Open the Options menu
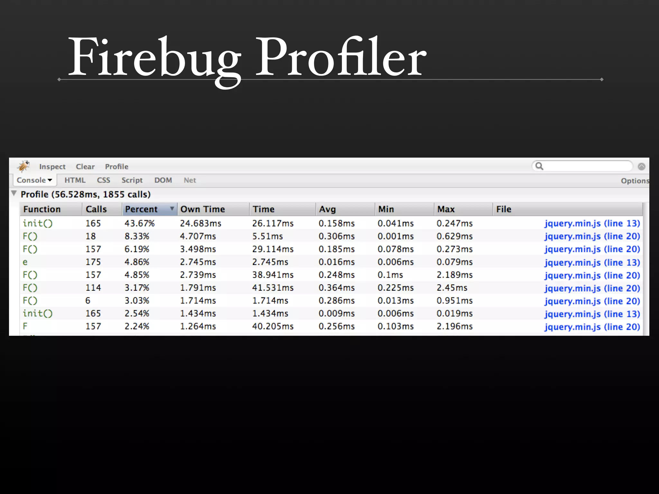Image resolution: width=659 pixels, height=494 pixels. pyautogui.click(x=635, y=181)
